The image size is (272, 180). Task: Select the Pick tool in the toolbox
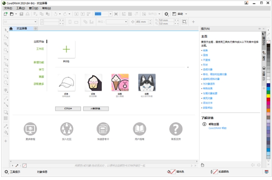[6, 30]
